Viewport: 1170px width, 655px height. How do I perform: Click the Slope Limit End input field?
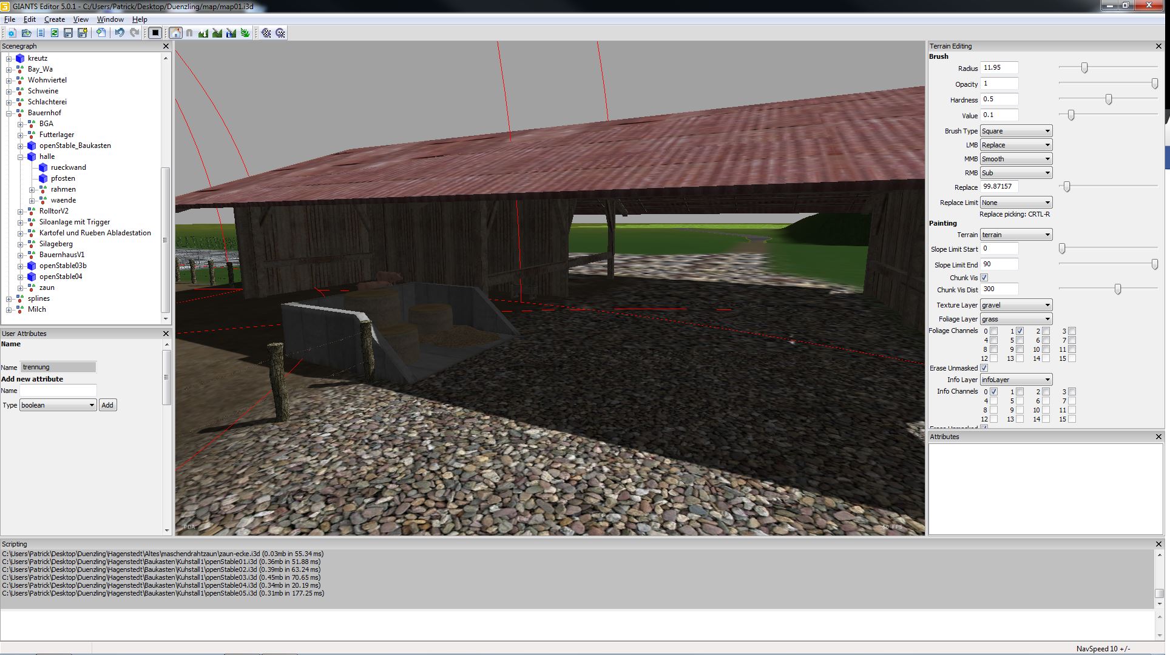coord(999,264)
